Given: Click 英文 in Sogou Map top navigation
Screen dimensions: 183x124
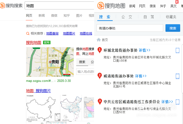Looking at the screenshot, I should [173, 6].
